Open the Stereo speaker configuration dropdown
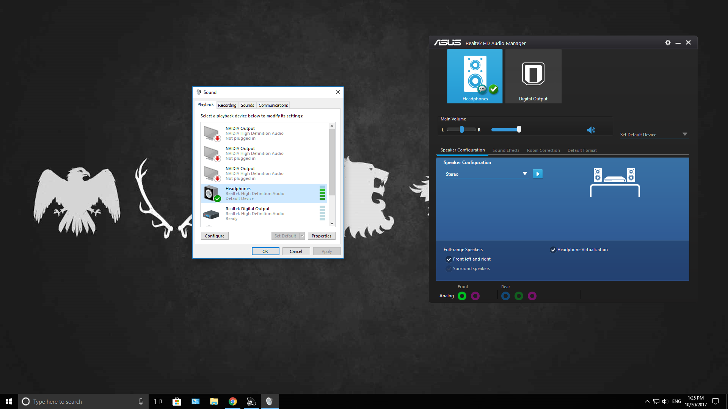728x409 pixels. click(487, 174)
